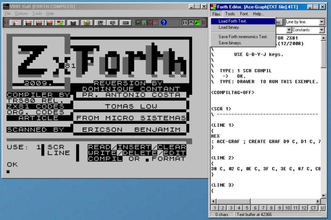Screen dimensions: 331x220
Task: Click the horizontal scrollbar left arrow
Action: tap(214, 201)
